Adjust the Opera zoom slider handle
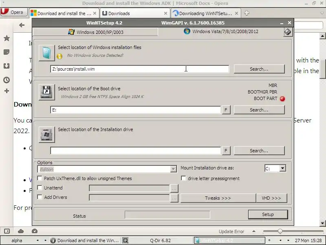 pyautogui.click(x=280, y=231)
